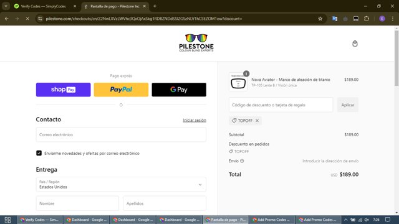399x224 pixels.
Task: Focus the Apellidos input field
Action: 165,203
